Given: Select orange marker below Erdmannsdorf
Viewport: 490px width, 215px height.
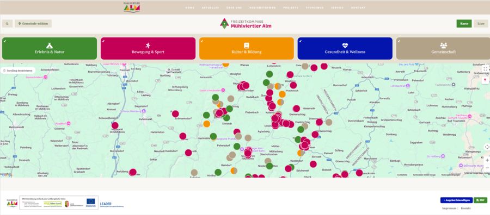Looking at the screenshot, I should pyautogui.click(x=206, y=124).
